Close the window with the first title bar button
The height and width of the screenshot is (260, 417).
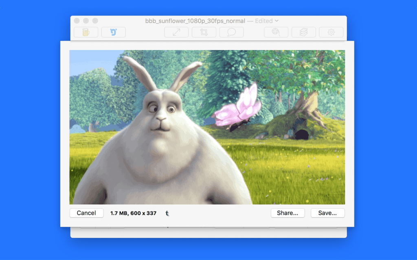point(77,21)
